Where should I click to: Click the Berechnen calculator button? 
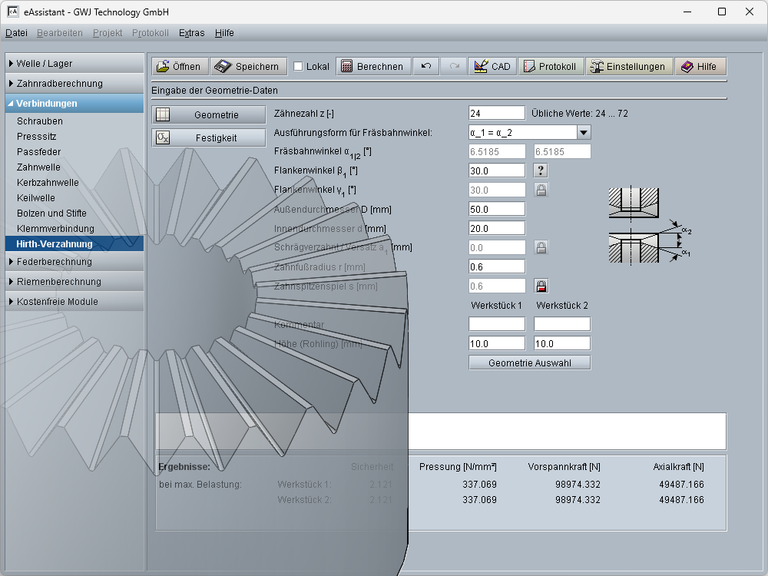point(372,67)
